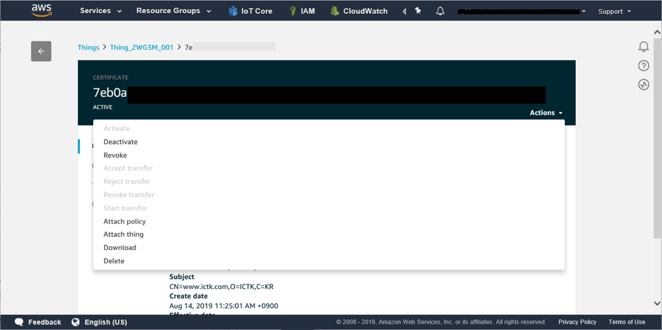Open the help question mark icon
Screen dimensions: 662x330
643,66
